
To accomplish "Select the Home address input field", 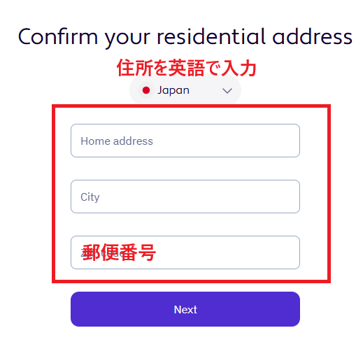I will pyautogui.click(x=185, y=141).
